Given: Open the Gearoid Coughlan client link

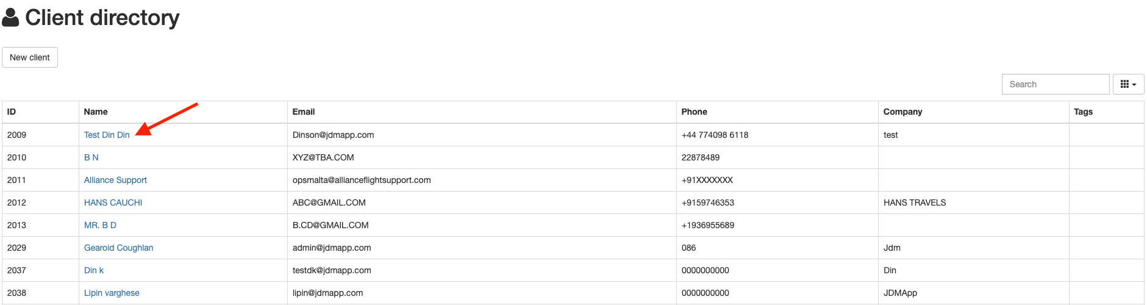Looking at the screenshot, I should pos(118,248).
